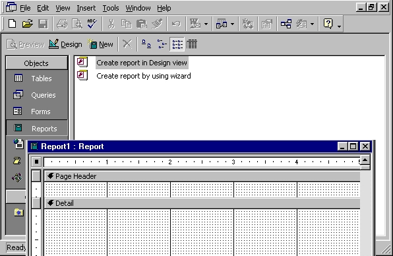Screen dimensions: 393x256
Task: Click the OfficeLinks toolbar icon
Action: point(195,24)
